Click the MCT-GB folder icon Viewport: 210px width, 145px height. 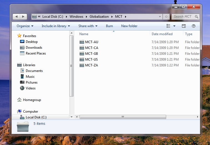click(x=82, y=54)
